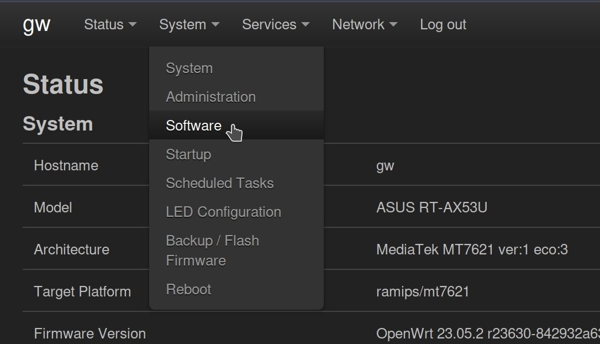Open Backup / Flash Firmware page
The image size is (600, 344).
[212, 251]
